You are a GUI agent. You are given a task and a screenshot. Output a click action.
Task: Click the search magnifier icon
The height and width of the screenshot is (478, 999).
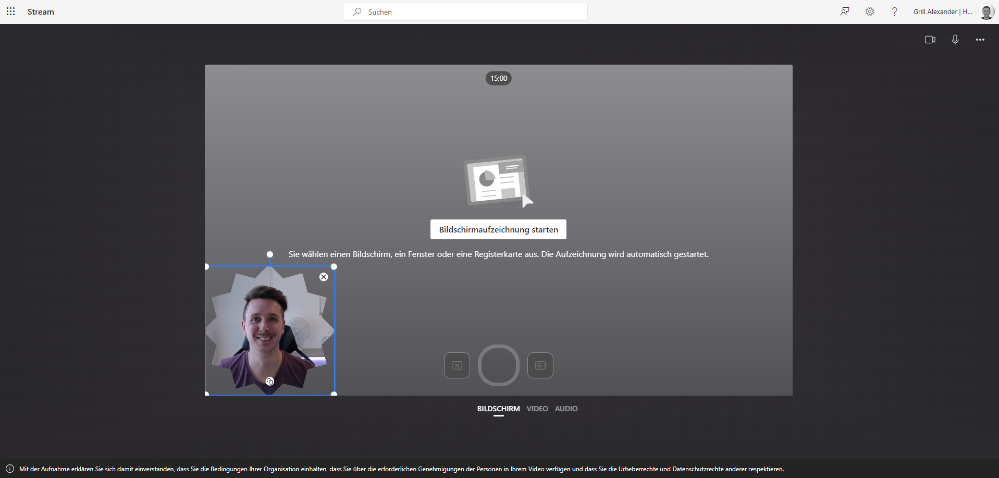click(x=357, y=11)
